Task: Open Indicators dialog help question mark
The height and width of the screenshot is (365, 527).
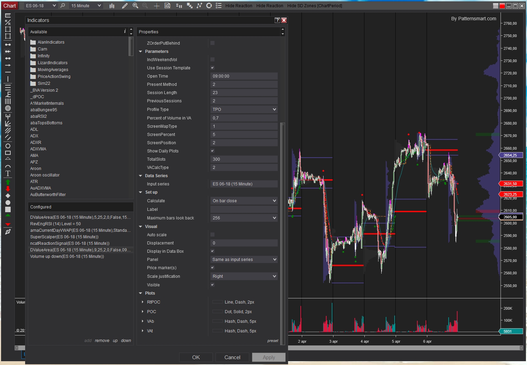Action: click(277, 20)
